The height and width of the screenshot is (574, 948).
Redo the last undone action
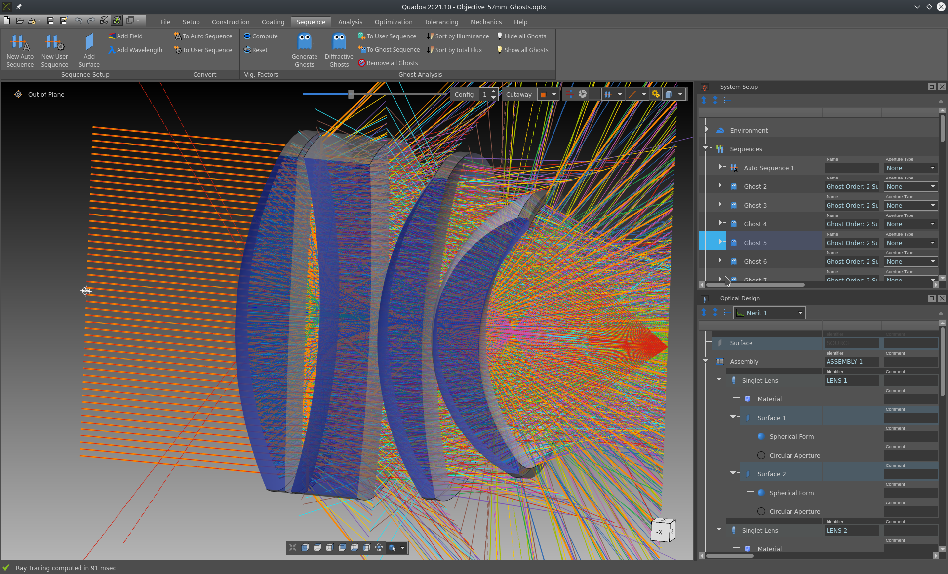click(91, 20)
